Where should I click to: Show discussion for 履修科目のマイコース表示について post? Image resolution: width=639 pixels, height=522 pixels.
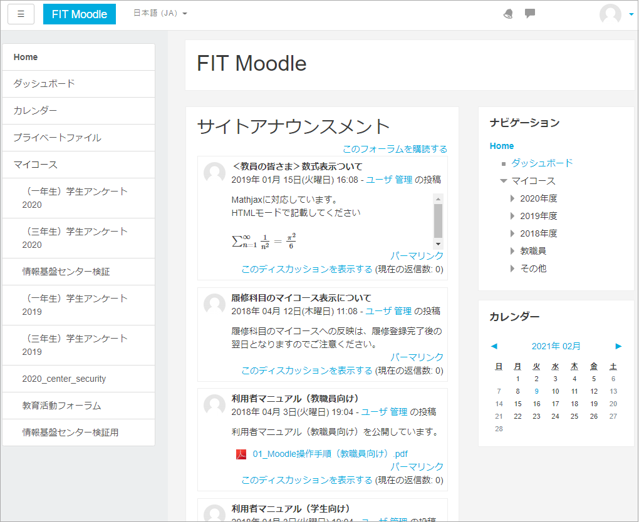point(307,371)
